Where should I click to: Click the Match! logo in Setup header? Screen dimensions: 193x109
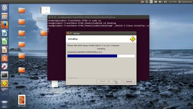(133, 39)
